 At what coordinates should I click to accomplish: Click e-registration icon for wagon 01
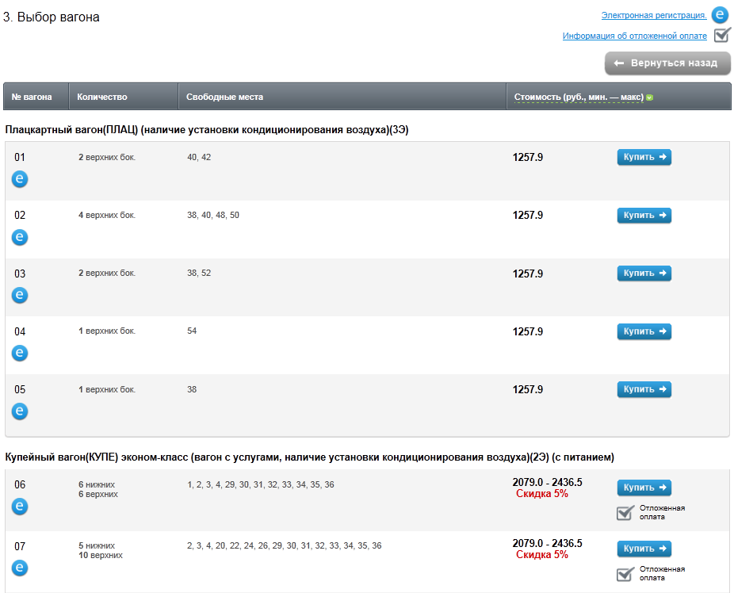[20, 179]
